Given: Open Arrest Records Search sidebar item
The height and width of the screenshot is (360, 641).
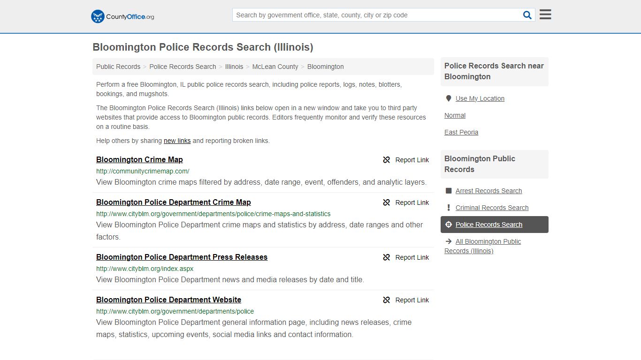Looking at the screenshot, I should point(488,191).
